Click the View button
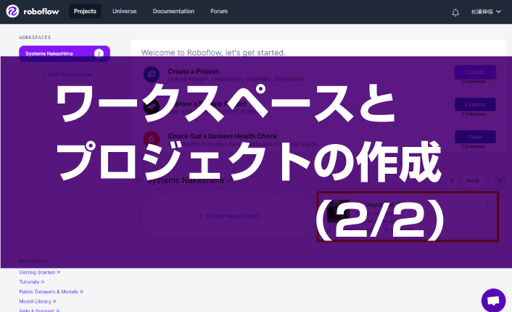Viewport: 512px width, 312px height. pyautogui.click(x=475, y=137)
